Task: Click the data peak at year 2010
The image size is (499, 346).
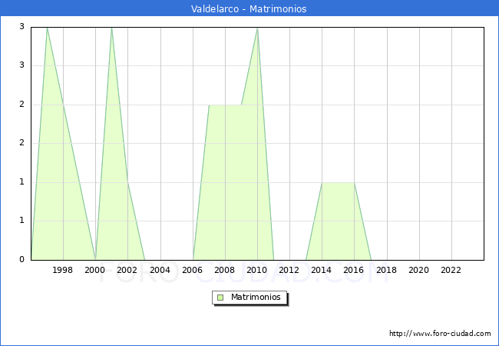Action: pyautogui.click(x=257, y=28)
